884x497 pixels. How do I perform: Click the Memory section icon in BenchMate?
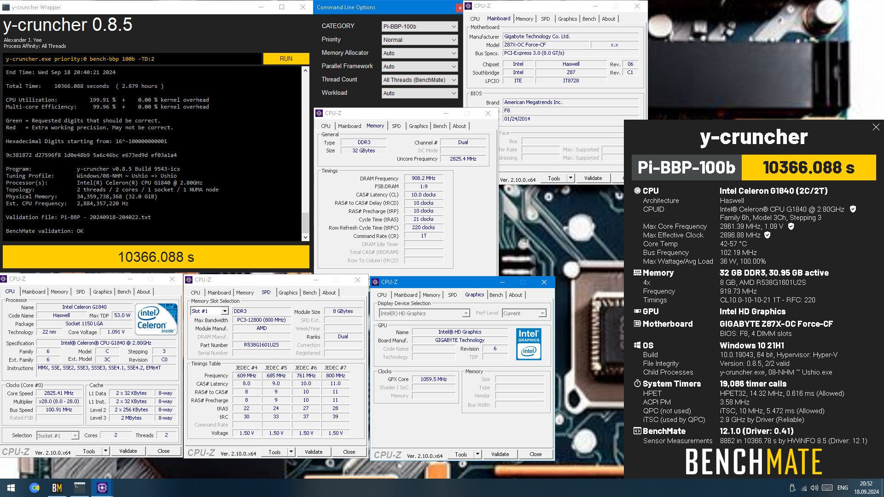[x=637, y=272]
